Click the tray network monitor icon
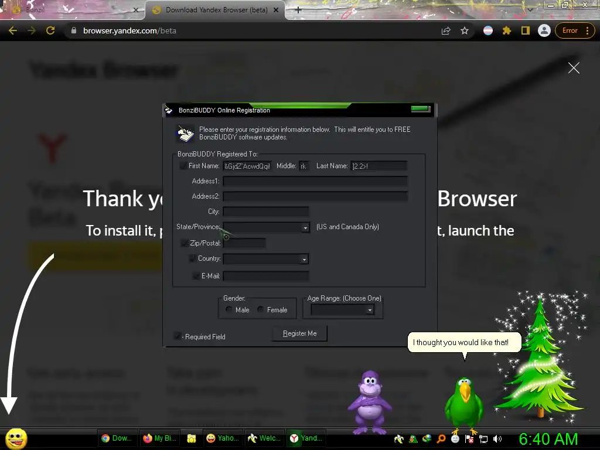 point(483,439)
